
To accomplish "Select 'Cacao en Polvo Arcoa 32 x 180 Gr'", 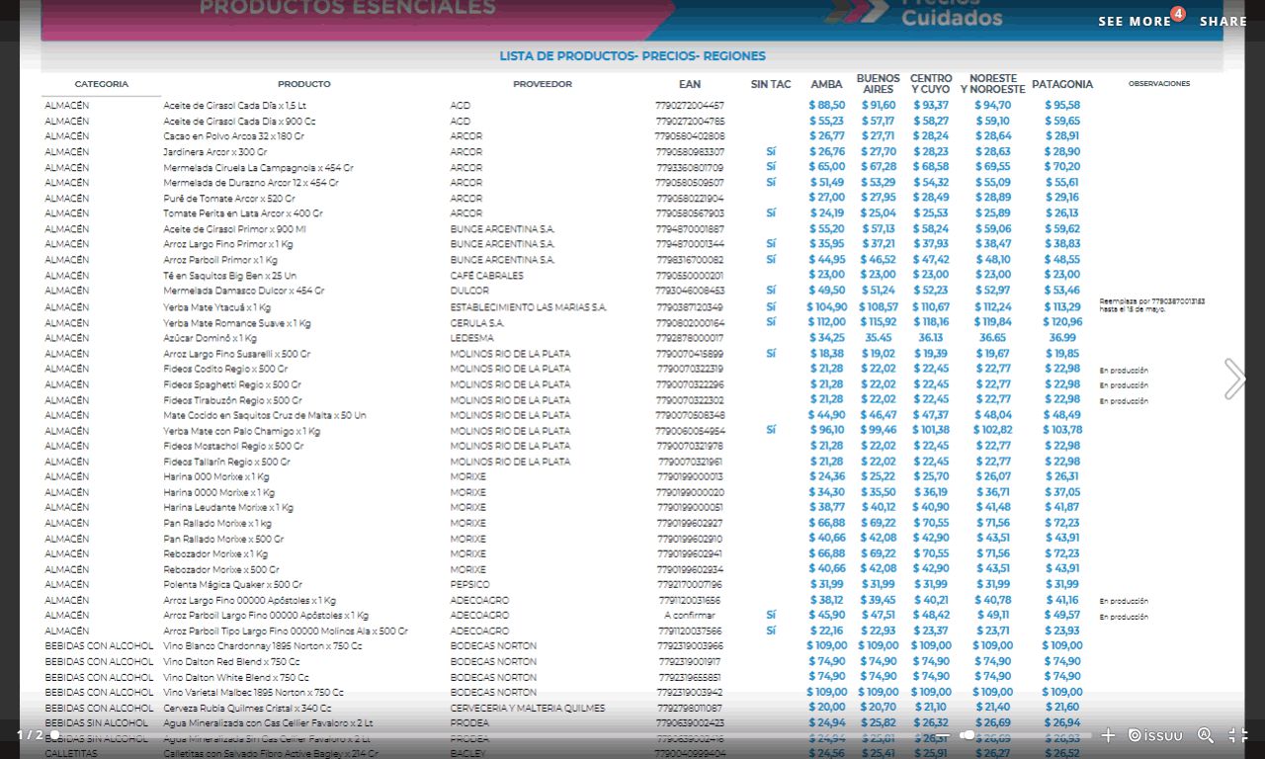I will [x=234, y=136].
